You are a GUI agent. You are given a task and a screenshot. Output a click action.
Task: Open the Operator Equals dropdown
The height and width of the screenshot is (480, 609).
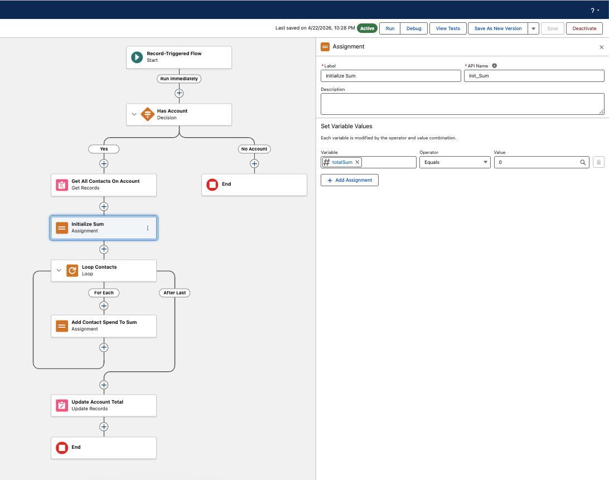click(x=455, y=162)
